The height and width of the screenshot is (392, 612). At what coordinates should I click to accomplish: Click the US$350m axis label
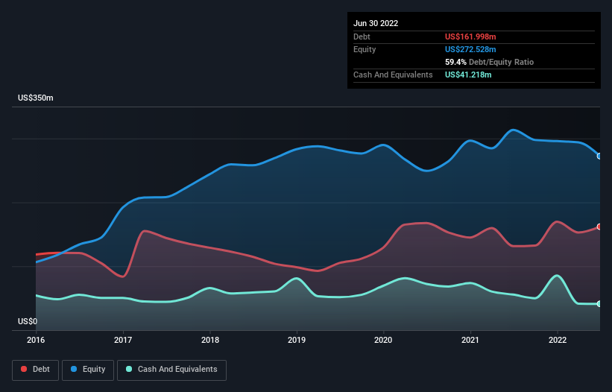click(36, 98)
